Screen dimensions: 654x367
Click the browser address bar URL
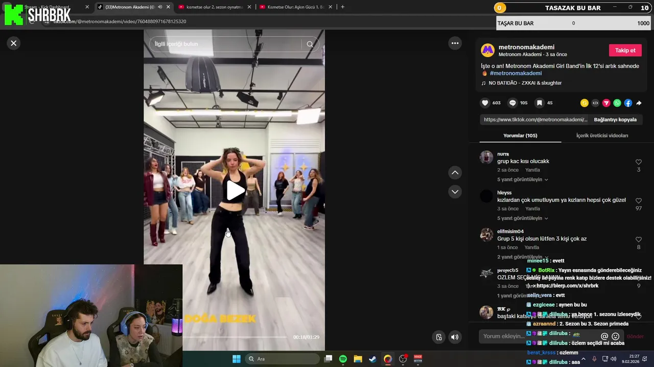[x=120, y=21]
